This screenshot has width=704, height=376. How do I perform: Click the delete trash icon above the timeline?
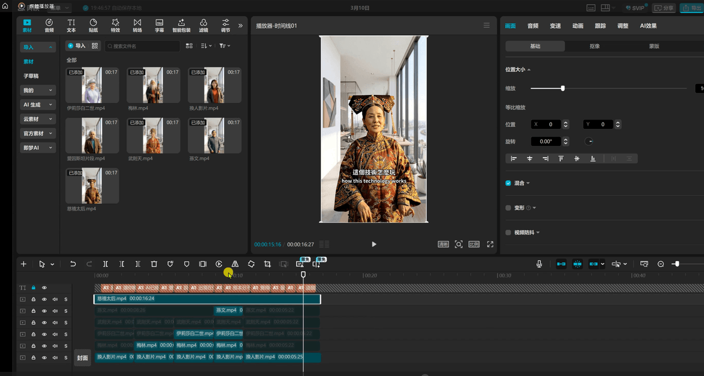[154, 264]
